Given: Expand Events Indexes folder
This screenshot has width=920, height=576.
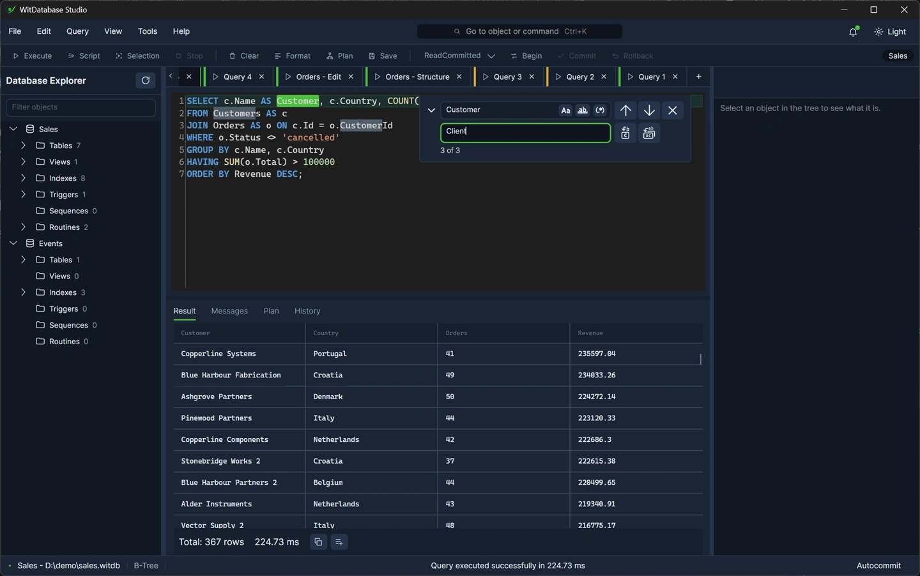Looking at the screenshot, I should [23, 292].
